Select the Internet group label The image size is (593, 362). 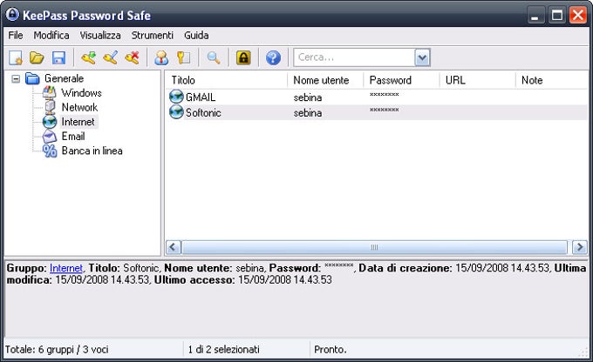78,122
